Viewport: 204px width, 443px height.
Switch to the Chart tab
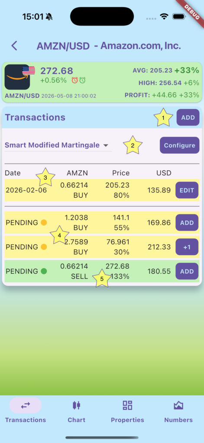(x=76, y=411)
